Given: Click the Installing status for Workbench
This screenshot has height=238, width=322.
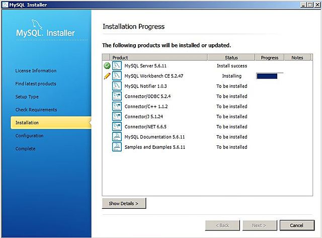Looking at the screenshot, I should pyautogui.click(x=231, y=76).
